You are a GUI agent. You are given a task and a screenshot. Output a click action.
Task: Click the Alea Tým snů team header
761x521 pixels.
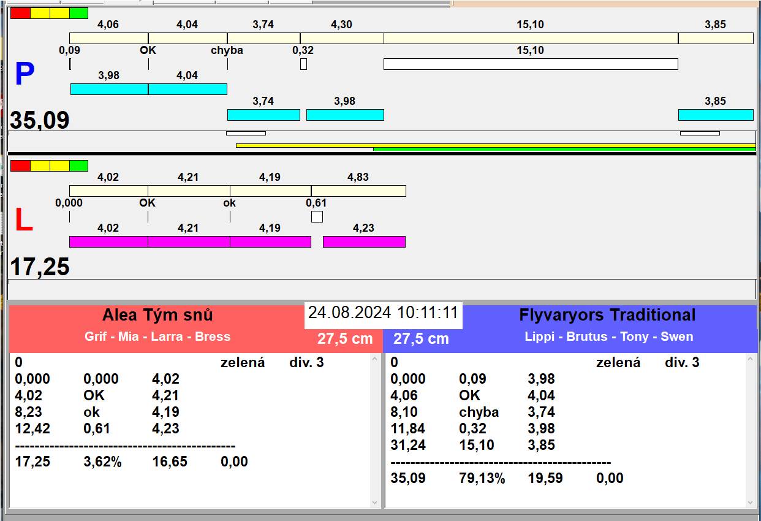157,316
